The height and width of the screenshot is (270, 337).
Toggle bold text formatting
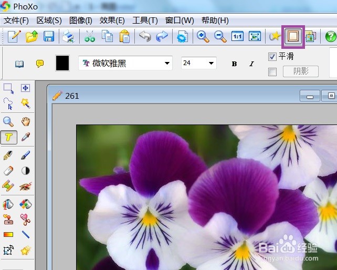[234, 64]
